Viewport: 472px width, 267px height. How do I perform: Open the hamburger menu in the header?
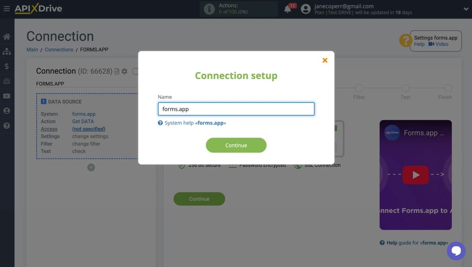point(7,9)
